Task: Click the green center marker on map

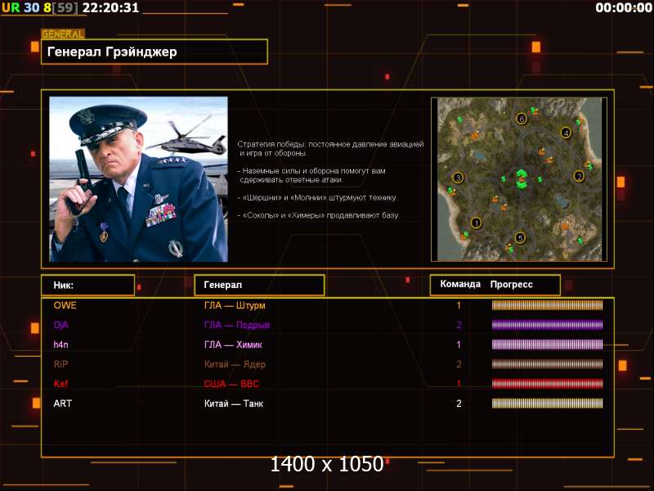Action: [520, 178]
